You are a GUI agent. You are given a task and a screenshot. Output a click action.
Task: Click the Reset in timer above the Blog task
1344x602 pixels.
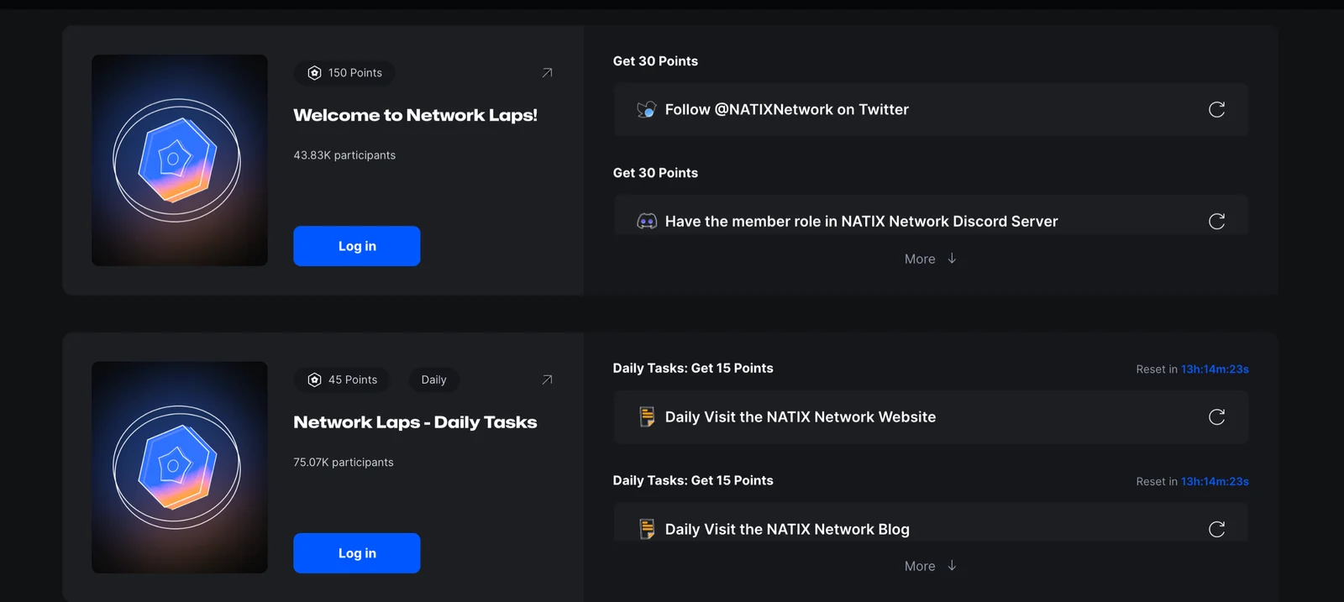pyautogui.click(x=1192, y=482)
